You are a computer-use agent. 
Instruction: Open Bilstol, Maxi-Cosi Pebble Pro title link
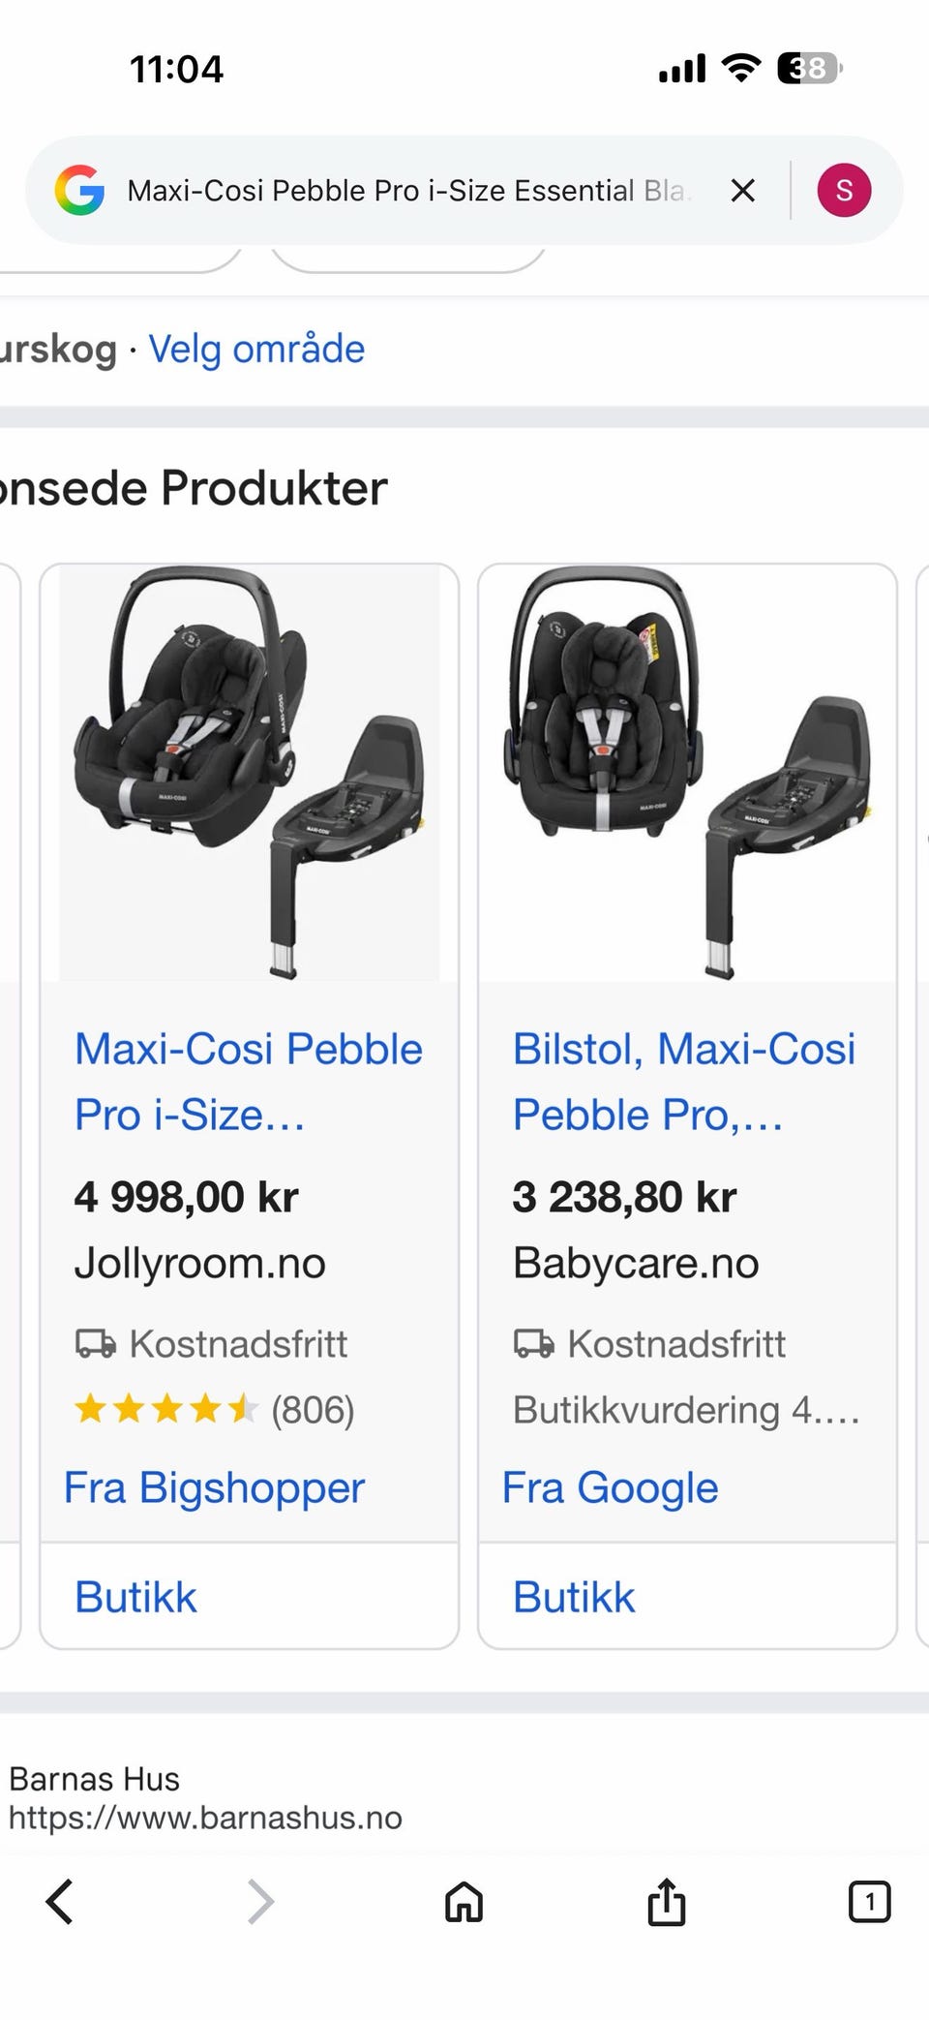point(684,1082)
